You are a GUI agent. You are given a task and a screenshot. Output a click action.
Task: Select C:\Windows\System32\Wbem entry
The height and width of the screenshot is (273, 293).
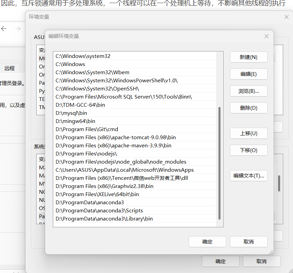click(x=135, y=72)
